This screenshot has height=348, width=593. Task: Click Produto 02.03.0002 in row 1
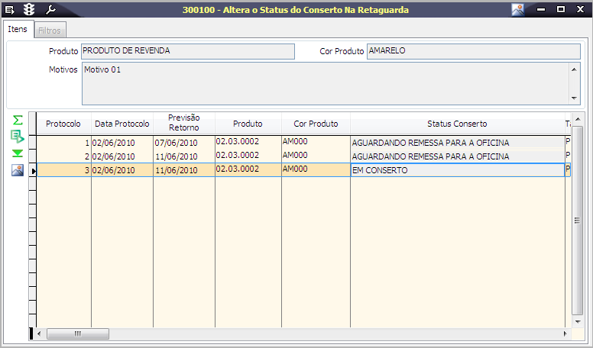pyautogui.click(x=248, y=142)
